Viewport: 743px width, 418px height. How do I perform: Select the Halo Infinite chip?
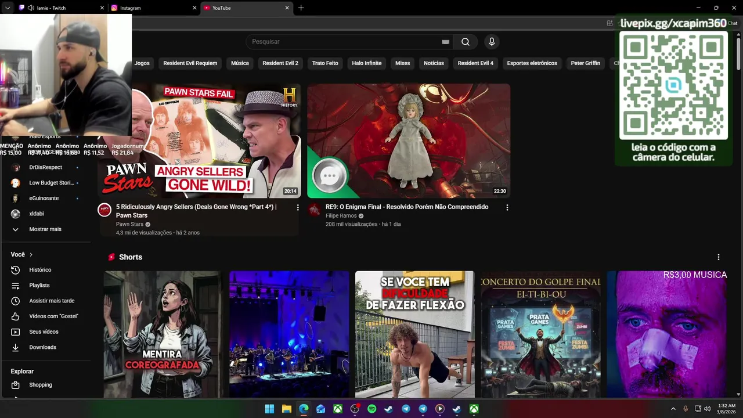(x=367, y=63)
